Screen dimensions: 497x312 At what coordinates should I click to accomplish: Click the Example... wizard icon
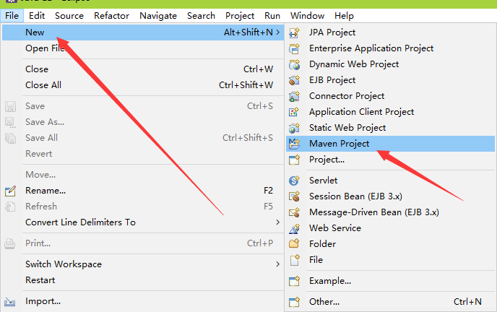(x=294, y=281)
